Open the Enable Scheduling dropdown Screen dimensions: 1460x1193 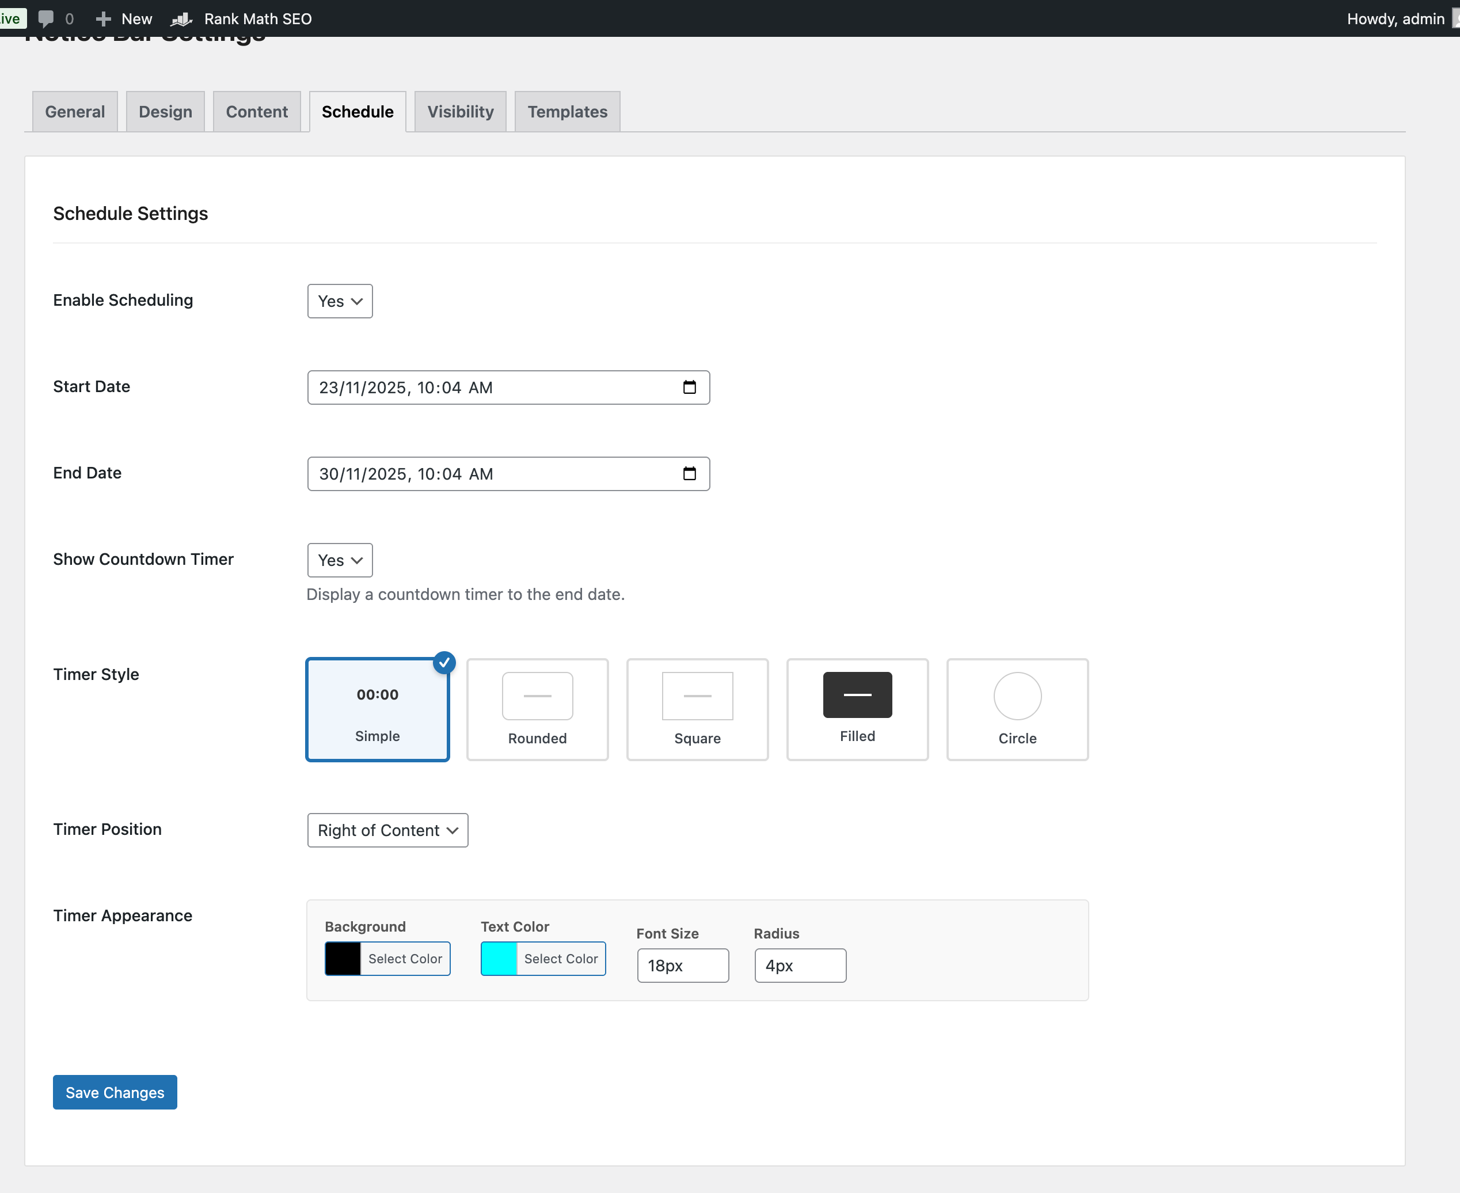[x=340, y=301]
